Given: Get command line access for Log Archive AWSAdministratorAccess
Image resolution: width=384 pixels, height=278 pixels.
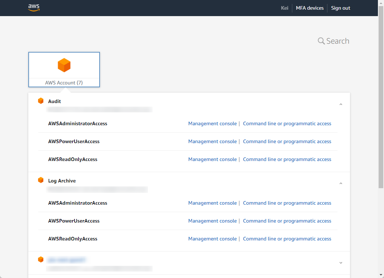Looking at the screenshot, I should click(x=287, y=203).
